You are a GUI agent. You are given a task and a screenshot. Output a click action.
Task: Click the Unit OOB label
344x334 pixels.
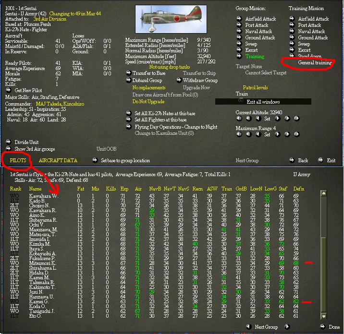[x=106, y=149]
